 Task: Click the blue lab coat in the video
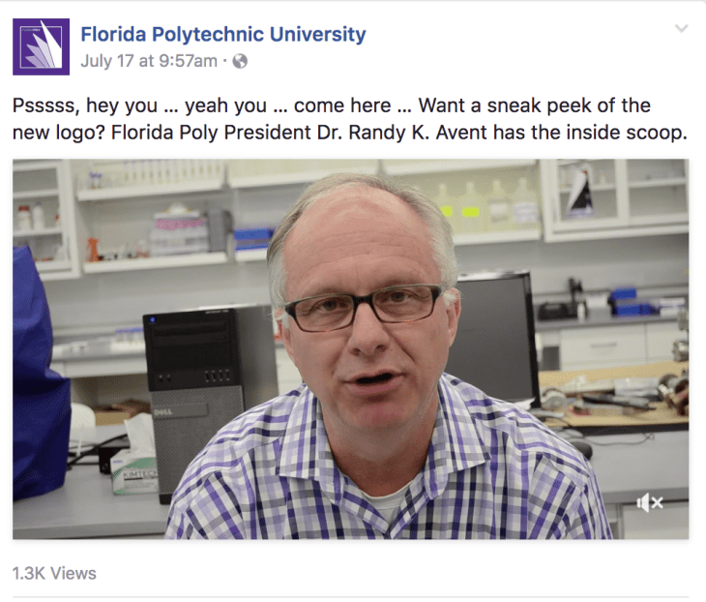point(39,374)
